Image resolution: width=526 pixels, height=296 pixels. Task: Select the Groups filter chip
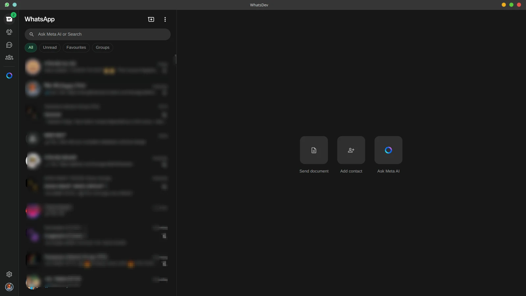click(x=103, y=47)
